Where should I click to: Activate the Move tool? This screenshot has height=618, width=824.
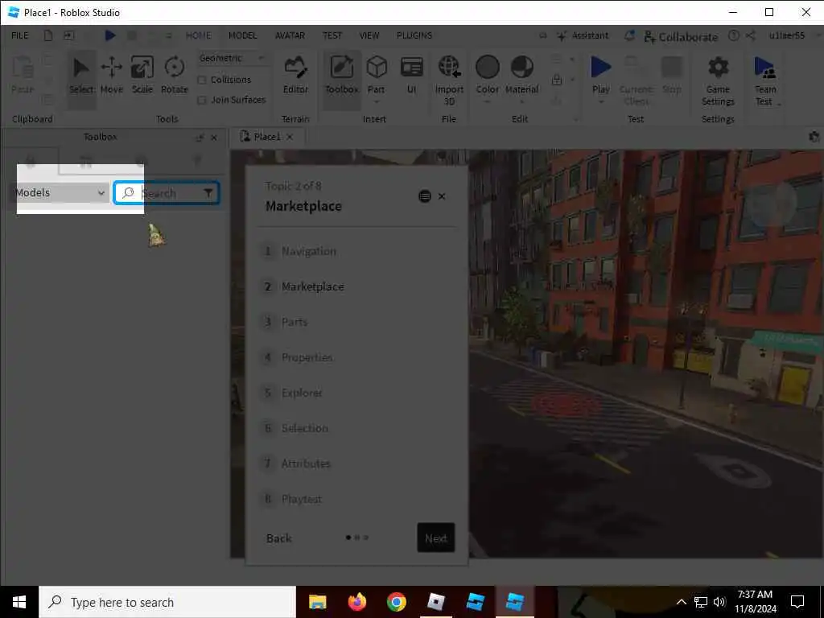click(111, 76)
